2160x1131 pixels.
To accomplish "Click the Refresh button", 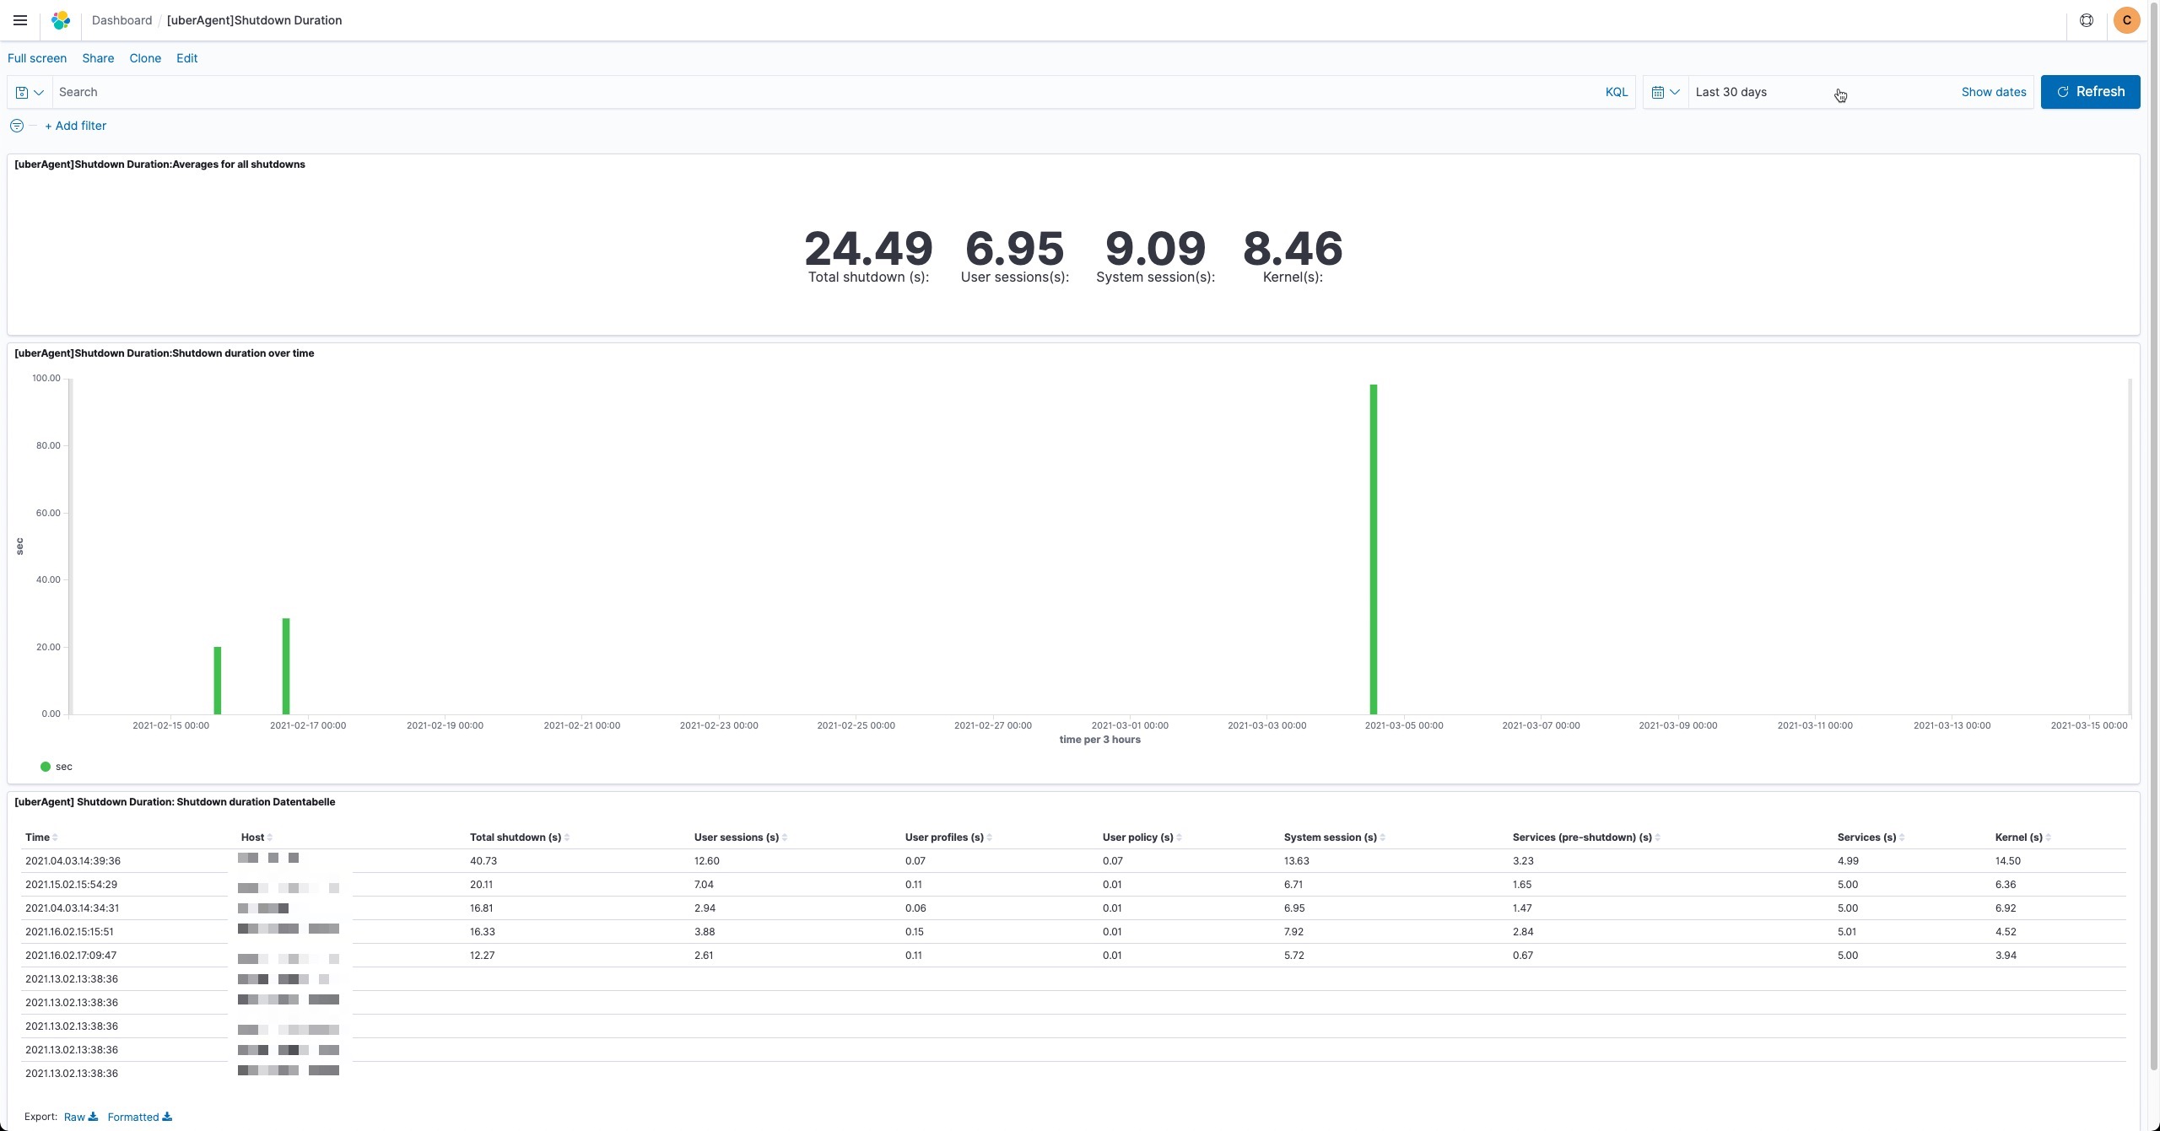I will tap(2089, 92).
